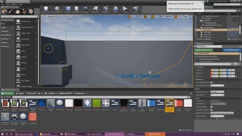Click the Player Start icon
242x136 pixels.
[x=18, y=45]
